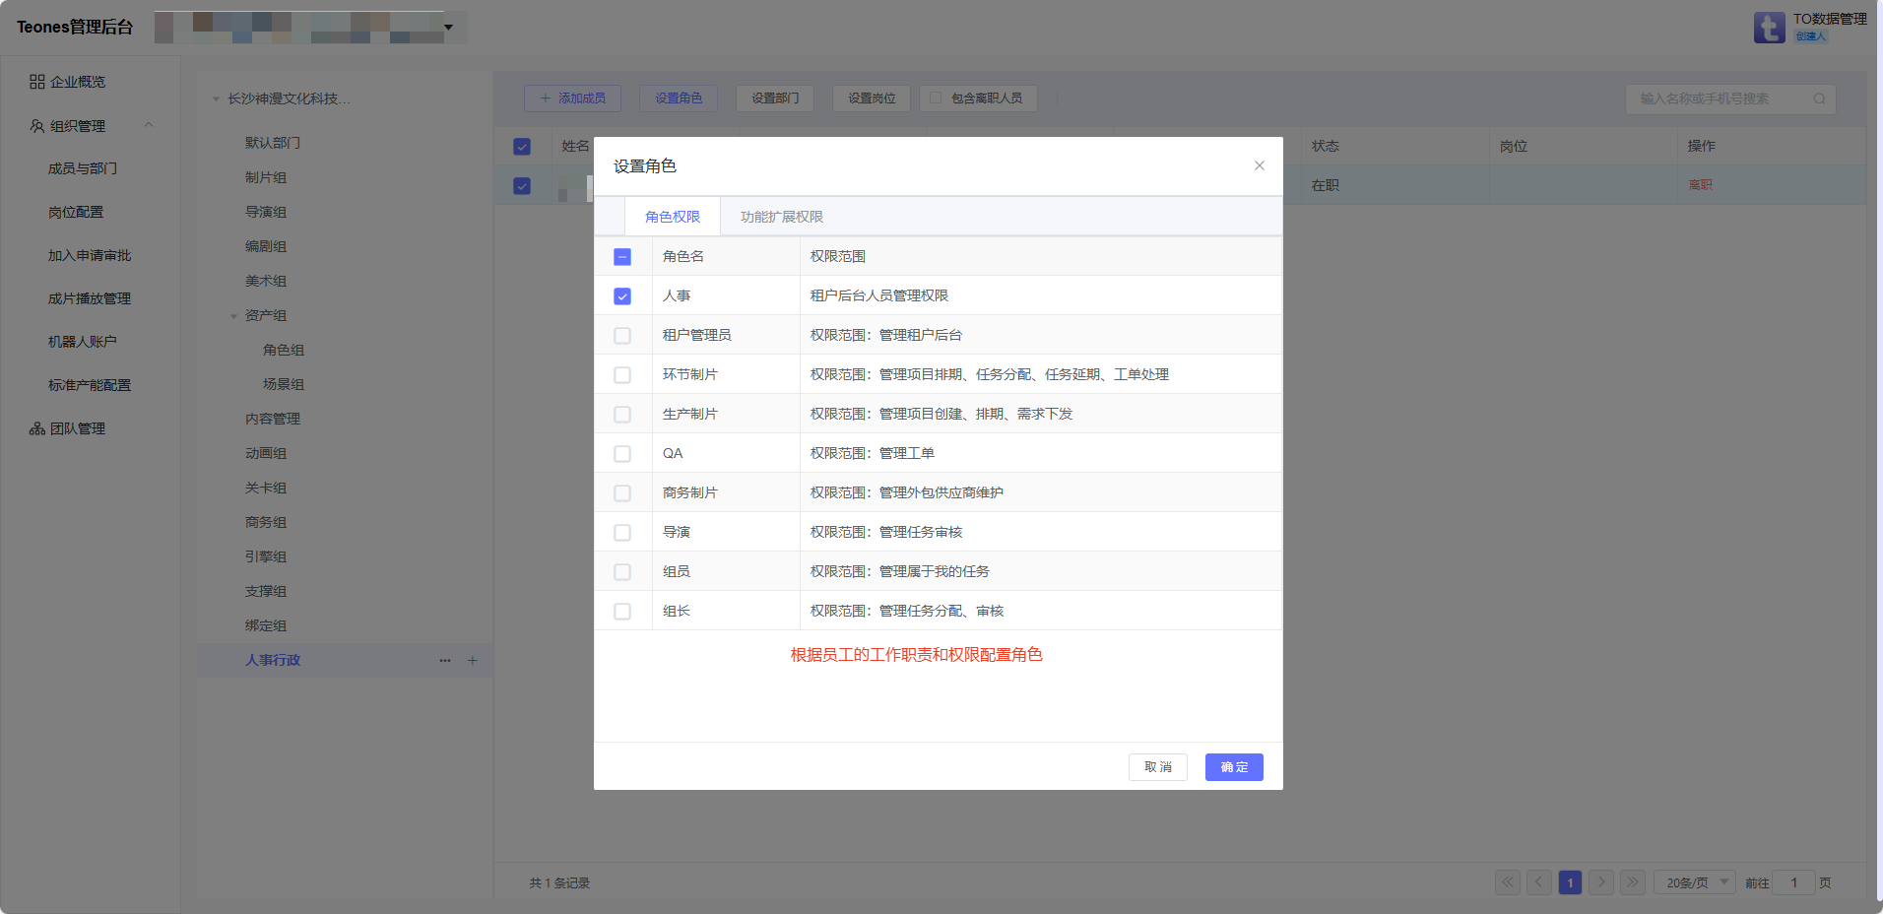1883x914 pixels.
Task: Click the search magnifier icon
Action: pos(1819,98)
